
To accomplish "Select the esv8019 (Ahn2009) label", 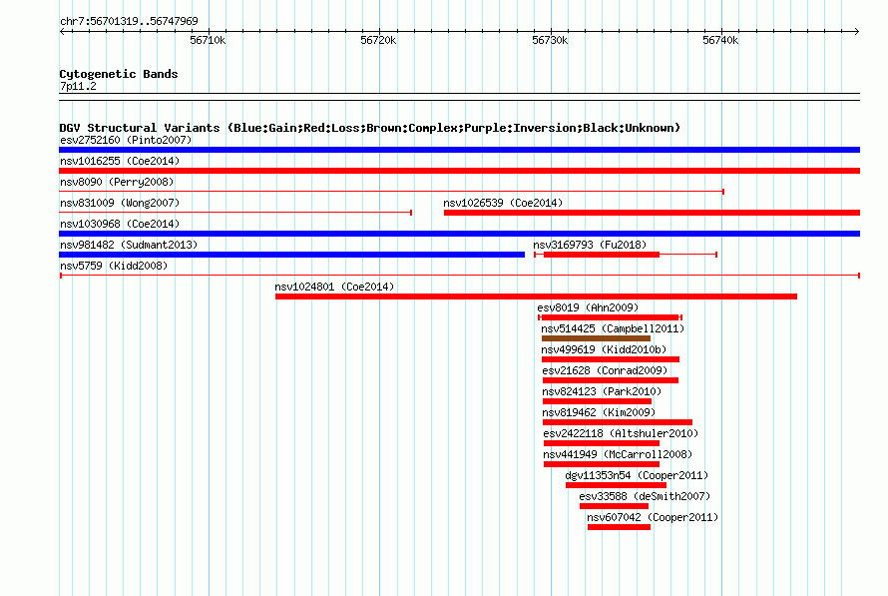I will (x=588, y=307).
